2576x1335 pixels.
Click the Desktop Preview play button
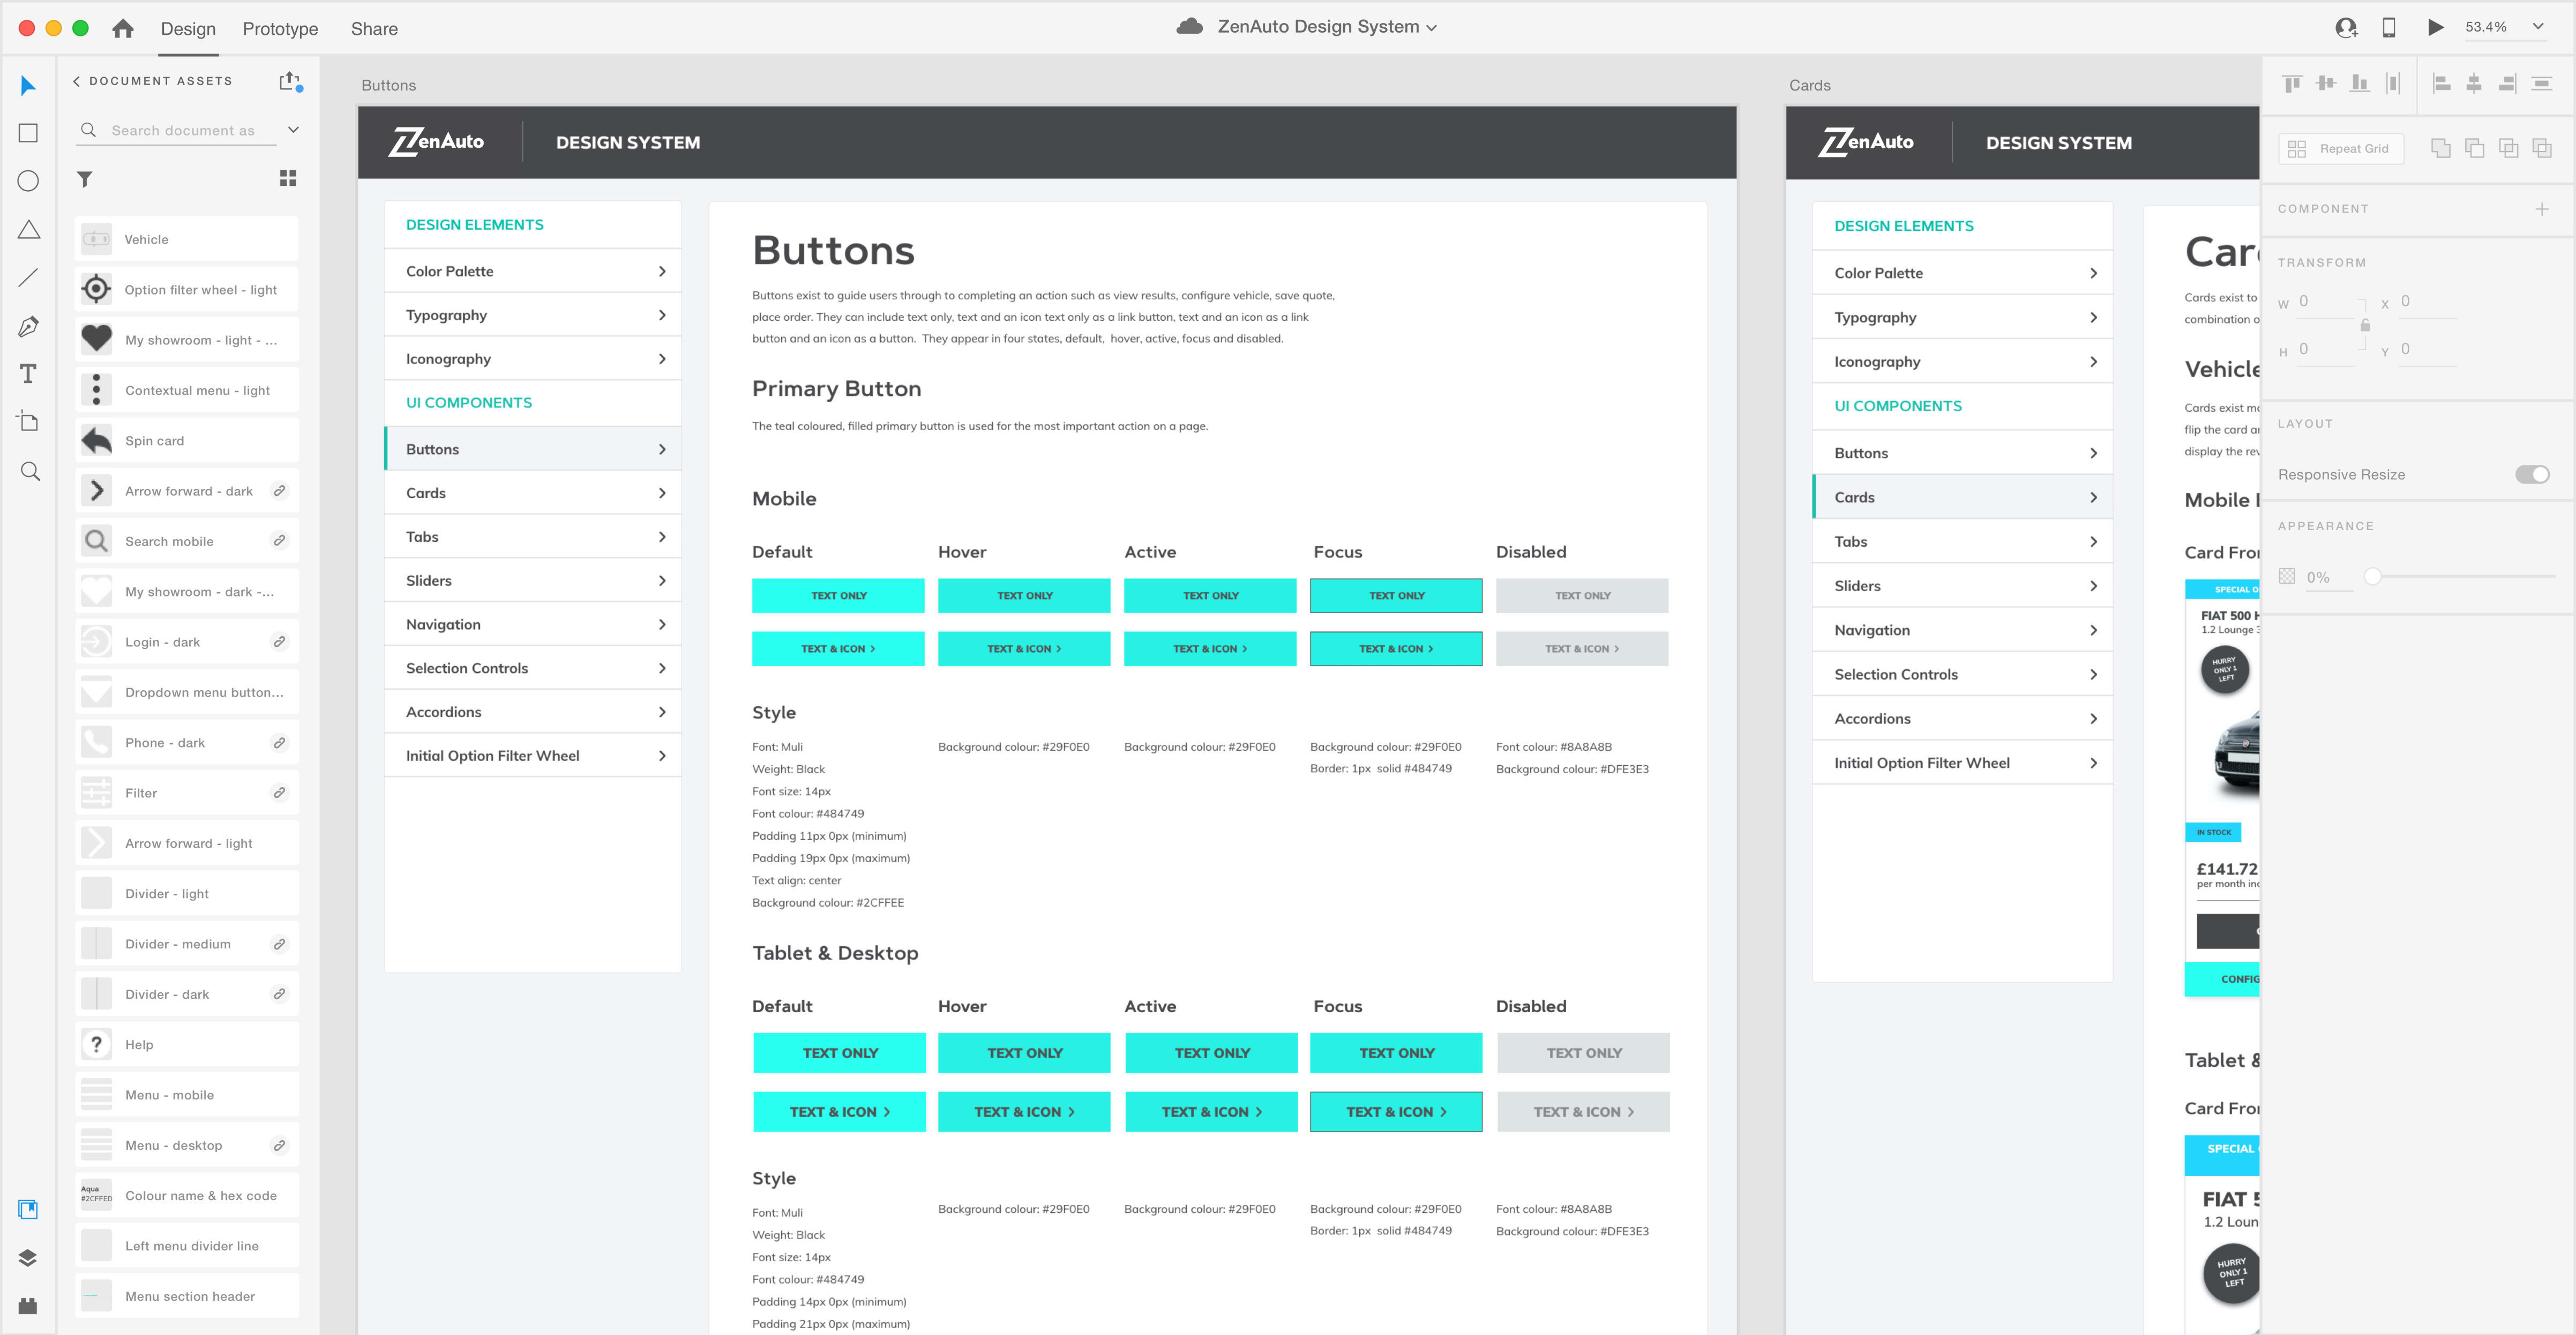pos(2435,28)
